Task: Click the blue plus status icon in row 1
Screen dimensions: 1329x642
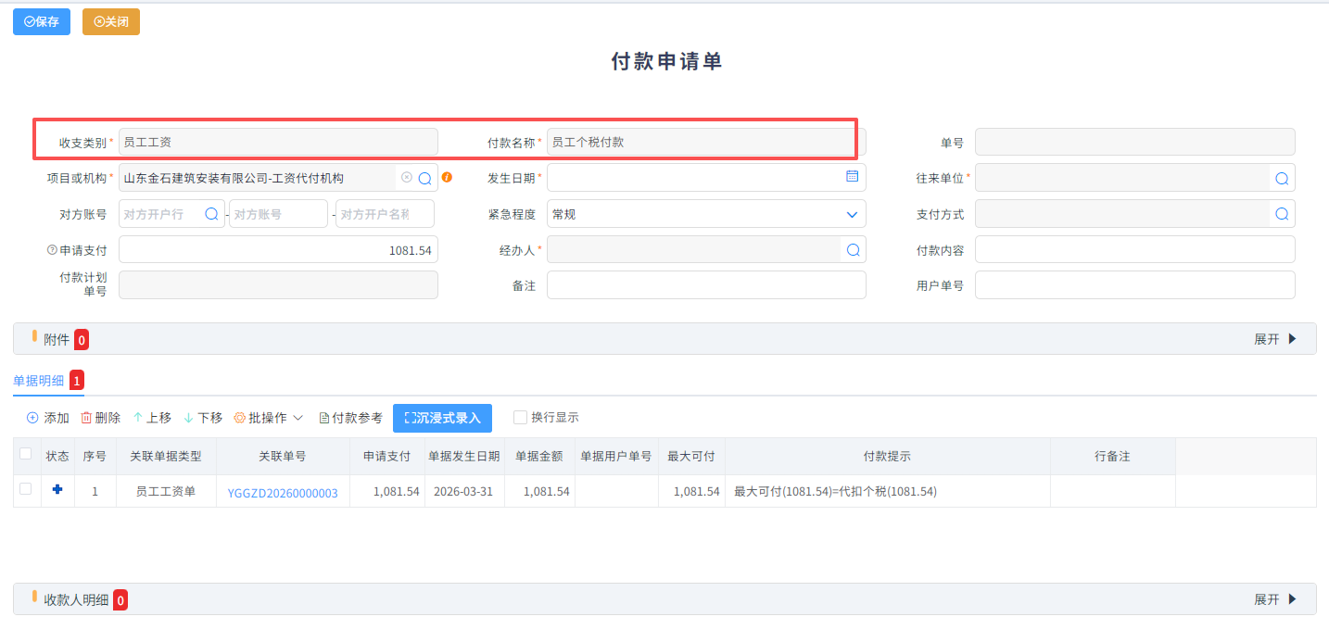Action: tap(57, 489)
